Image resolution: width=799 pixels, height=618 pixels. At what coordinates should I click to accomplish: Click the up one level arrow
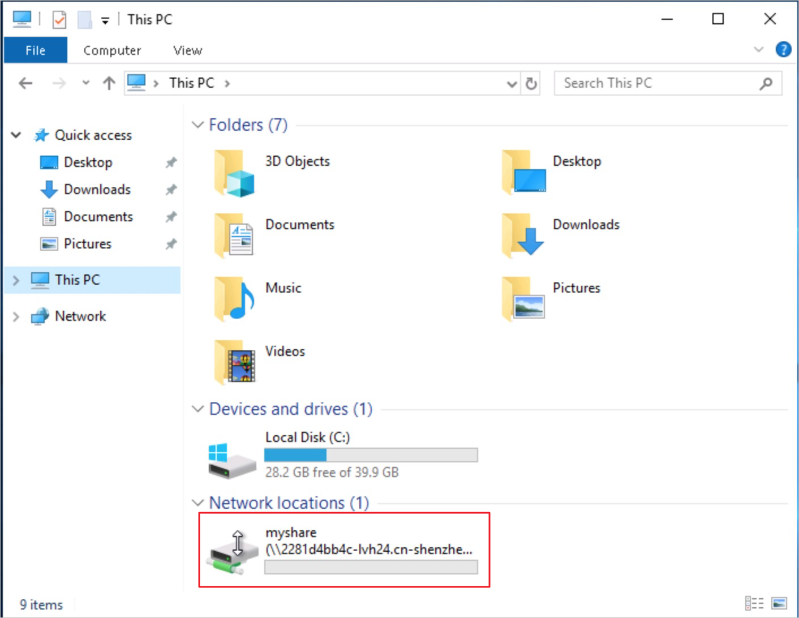click(108, 83)
